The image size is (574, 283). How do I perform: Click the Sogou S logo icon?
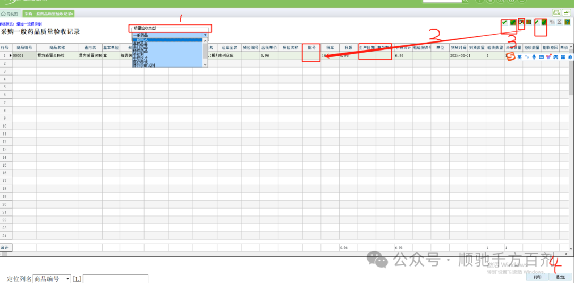tap(511, 56)
